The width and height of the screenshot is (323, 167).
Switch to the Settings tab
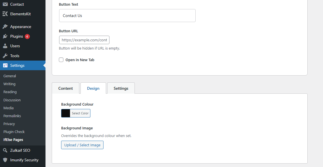(121, 88)
